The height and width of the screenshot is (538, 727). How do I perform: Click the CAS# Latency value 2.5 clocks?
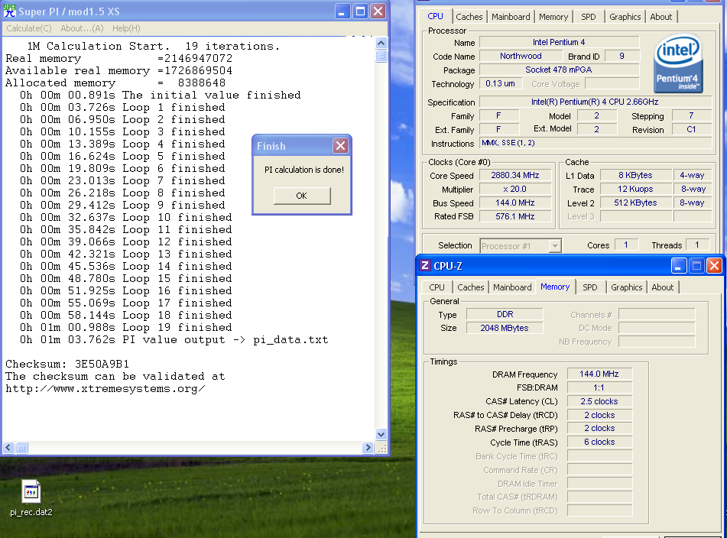(599, 401)
